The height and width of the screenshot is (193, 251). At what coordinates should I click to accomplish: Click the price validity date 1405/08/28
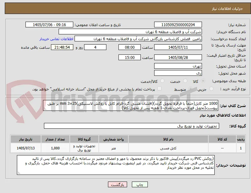tap(178, 57)
